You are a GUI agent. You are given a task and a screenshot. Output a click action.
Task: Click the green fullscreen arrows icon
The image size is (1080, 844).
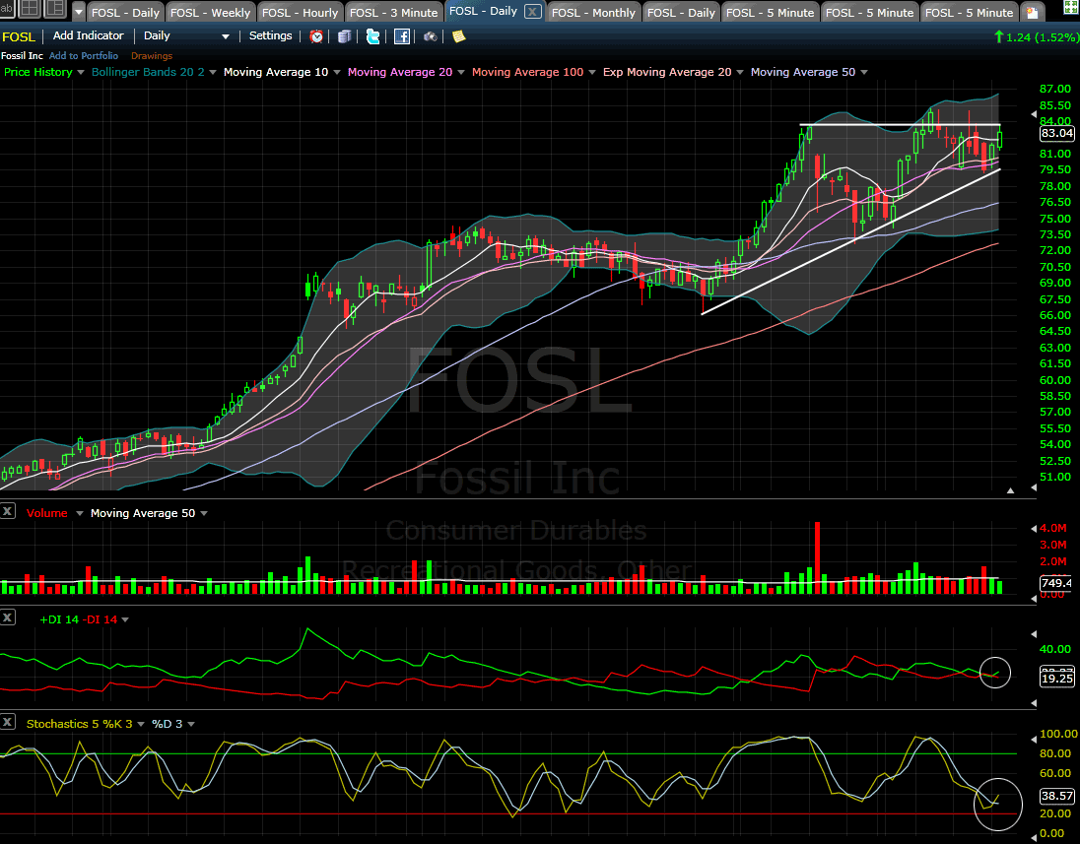pyautogui.click(x=1072, y=9)
